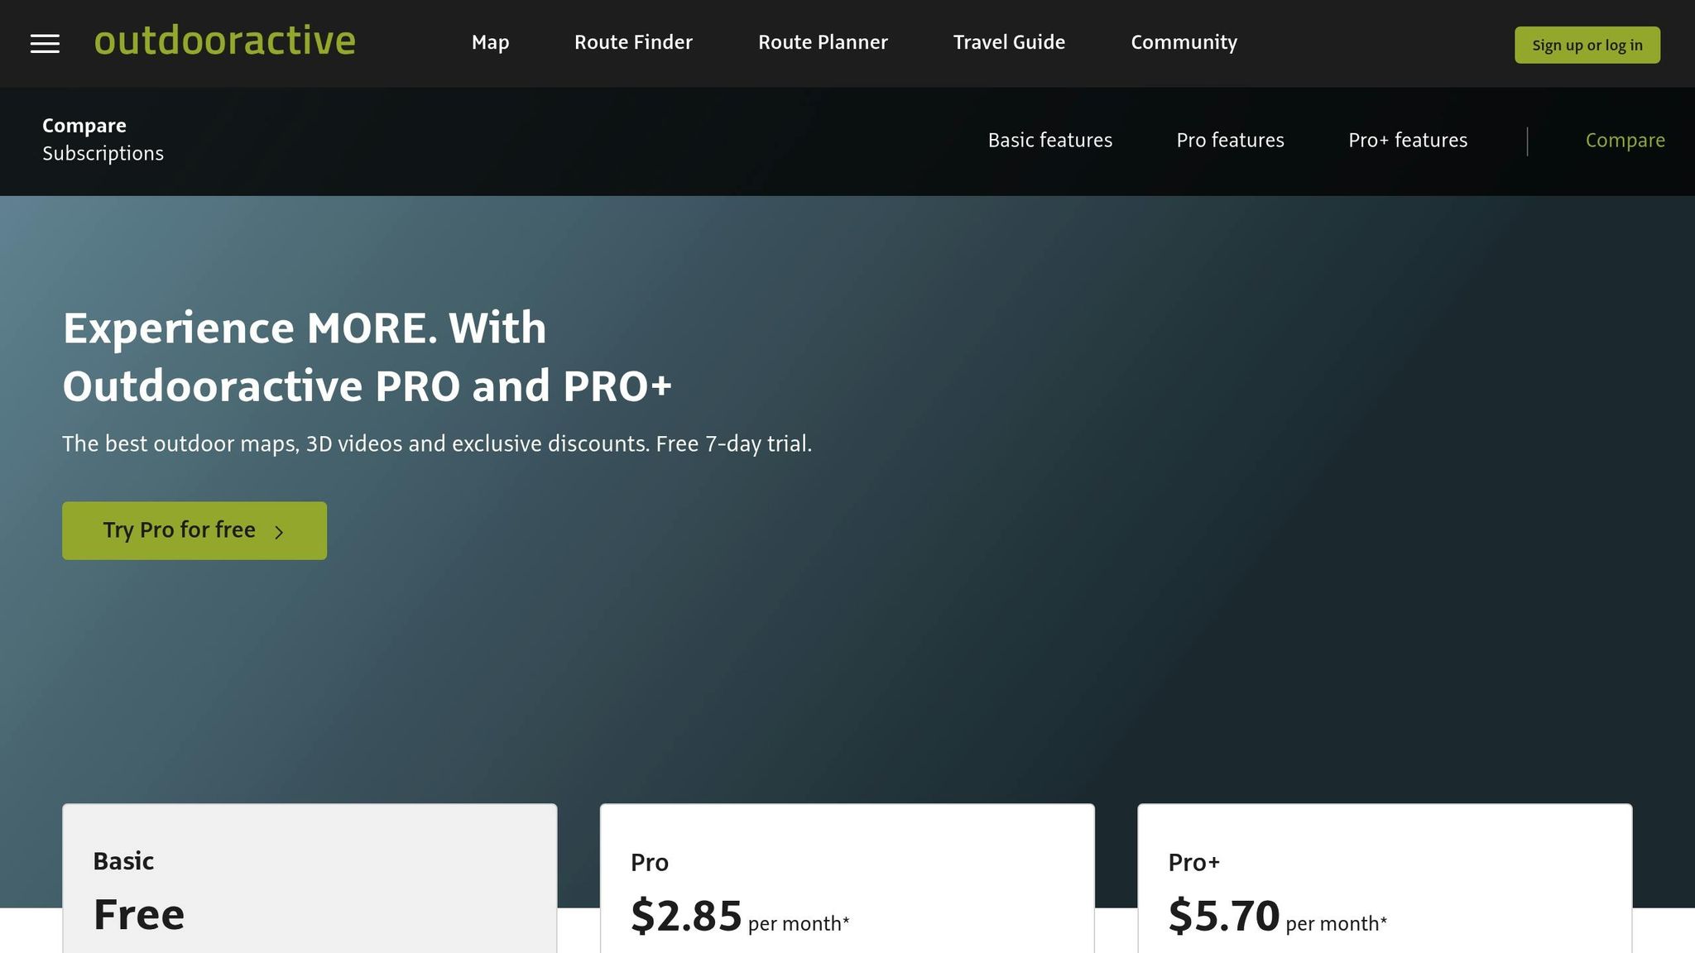
Task: Go to Route Finder
Action: click(633, 42)
